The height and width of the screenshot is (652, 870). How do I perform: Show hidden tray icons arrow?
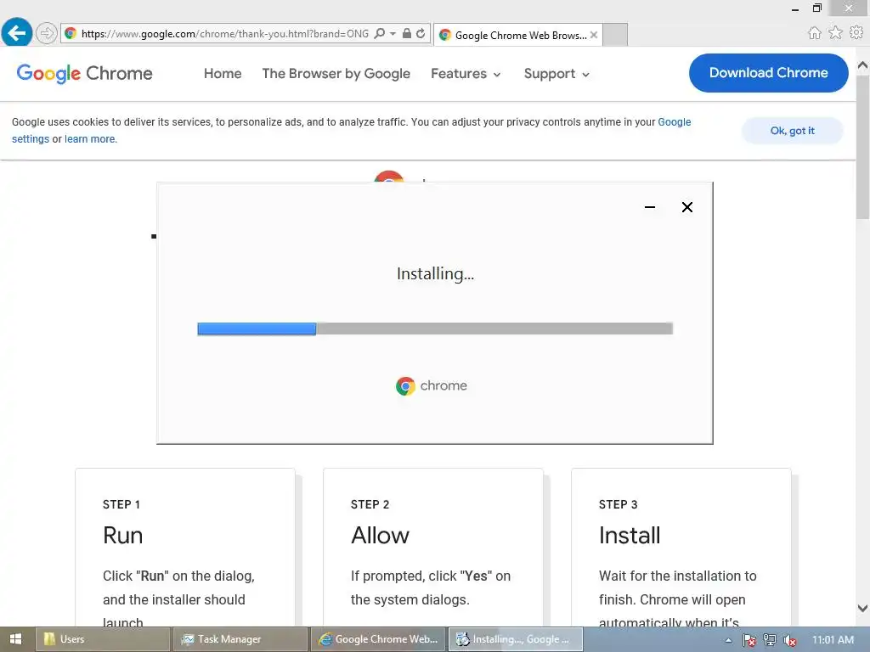point(728,640)
